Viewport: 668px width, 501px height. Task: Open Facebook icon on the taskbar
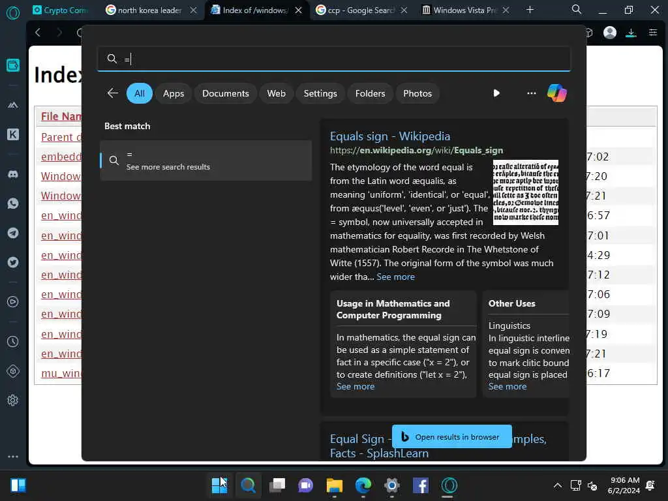(421, 485)
